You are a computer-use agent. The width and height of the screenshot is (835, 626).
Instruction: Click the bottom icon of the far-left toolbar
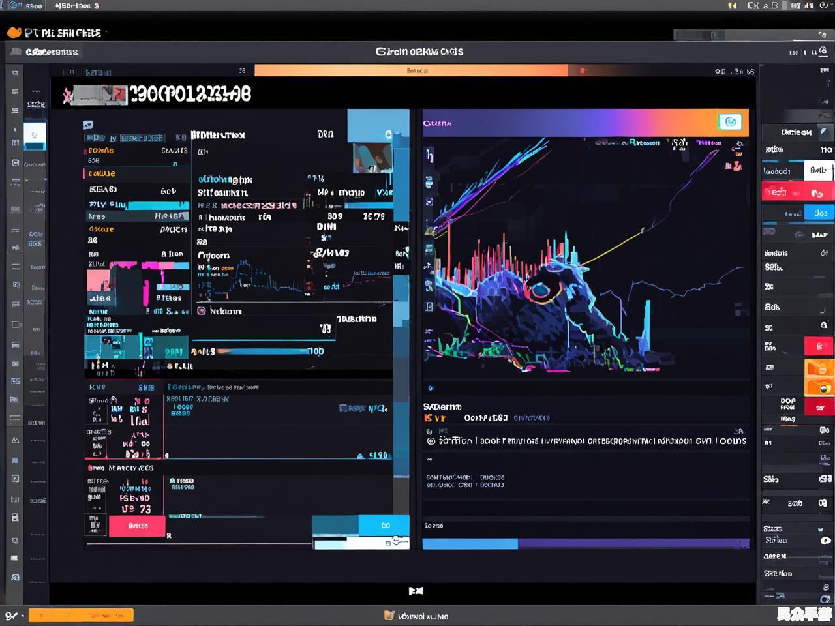point(14,578)
